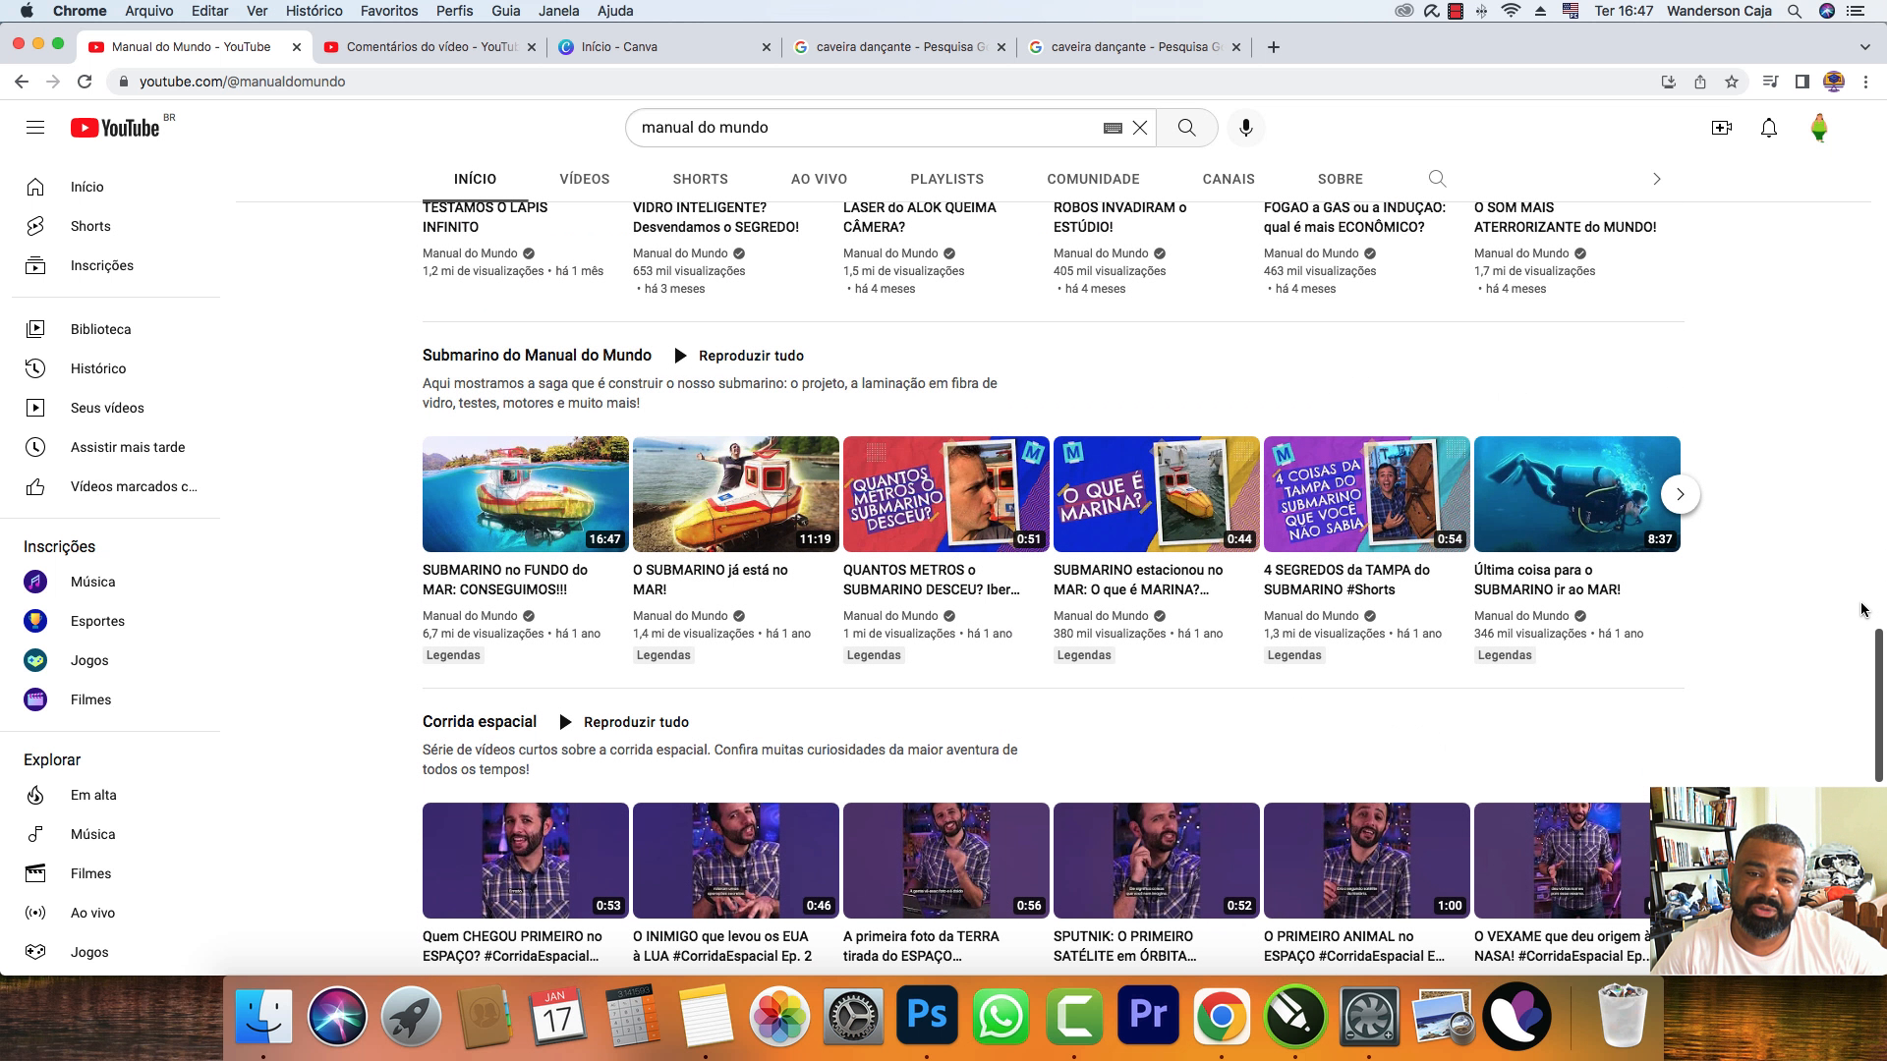Clear the search field with the X icon
Image resolution: width=1887 pixels, height=1061 pixels.
tap(1140, 127)
